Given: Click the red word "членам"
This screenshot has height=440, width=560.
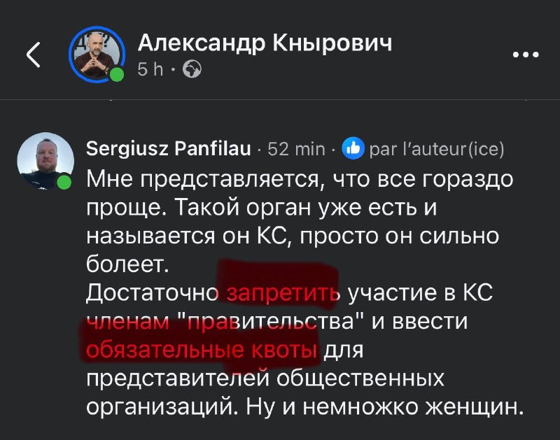Looking at the screenshot, I should coord(128,322).
